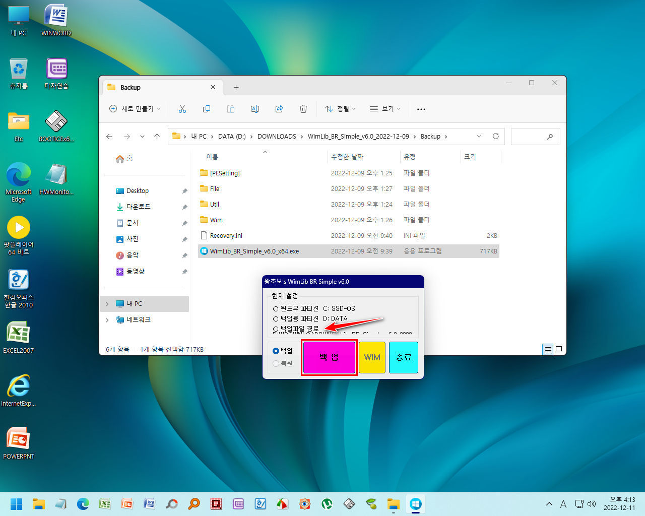Expand the 네트워크 tree node

pos(107,320)
